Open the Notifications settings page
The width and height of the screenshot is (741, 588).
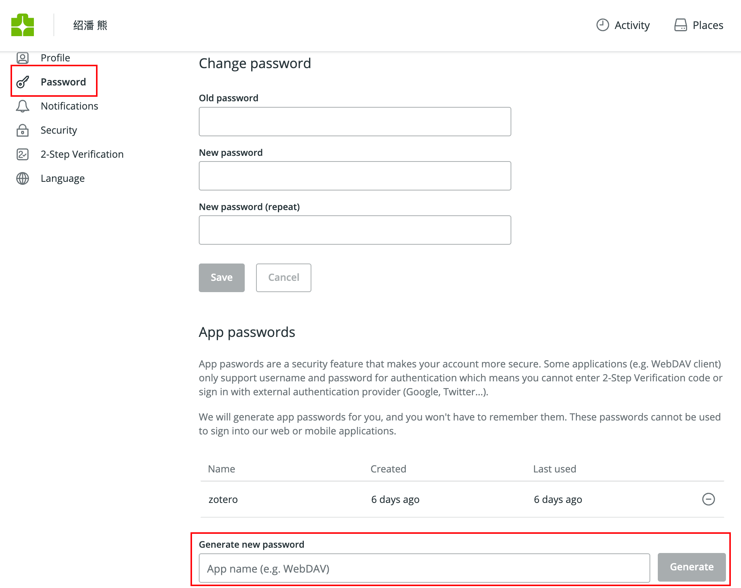[x=69, y=106]
